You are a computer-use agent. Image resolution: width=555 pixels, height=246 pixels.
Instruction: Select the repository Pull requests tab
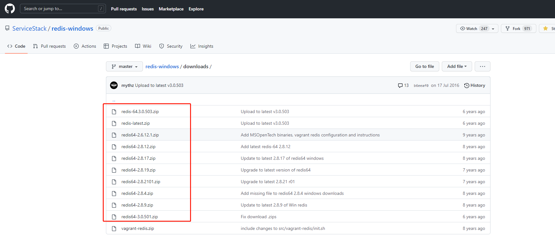49,46
